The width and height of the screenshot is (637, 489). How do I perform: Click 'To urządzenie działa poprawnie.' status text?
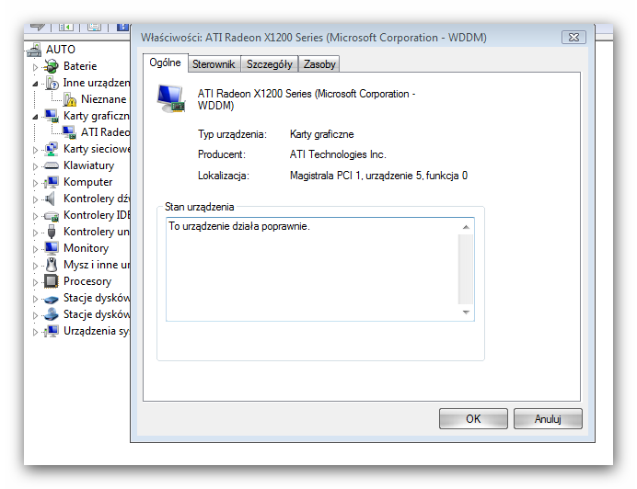(239, 226)
